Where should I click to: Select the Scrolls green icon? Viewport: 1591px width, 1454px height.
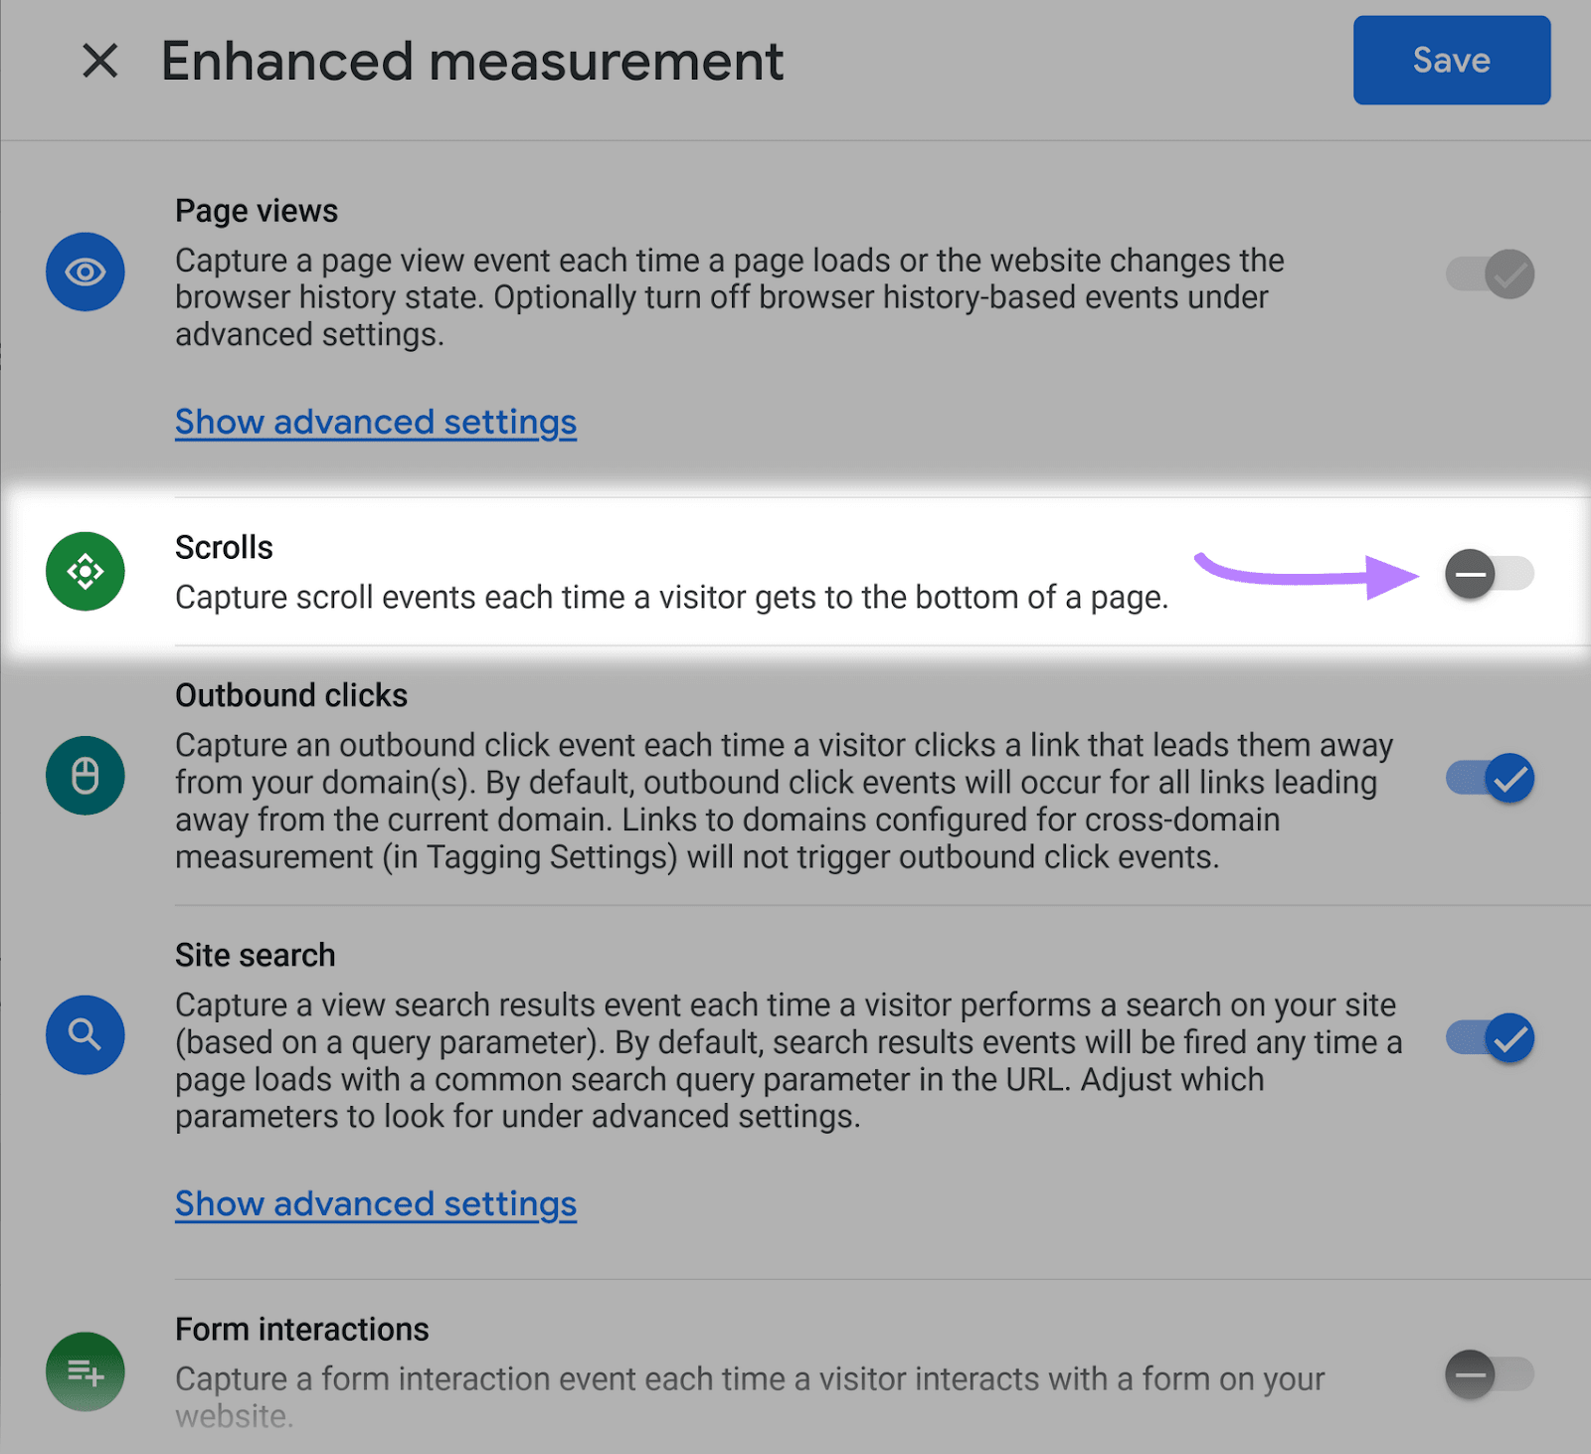(85, 572)
